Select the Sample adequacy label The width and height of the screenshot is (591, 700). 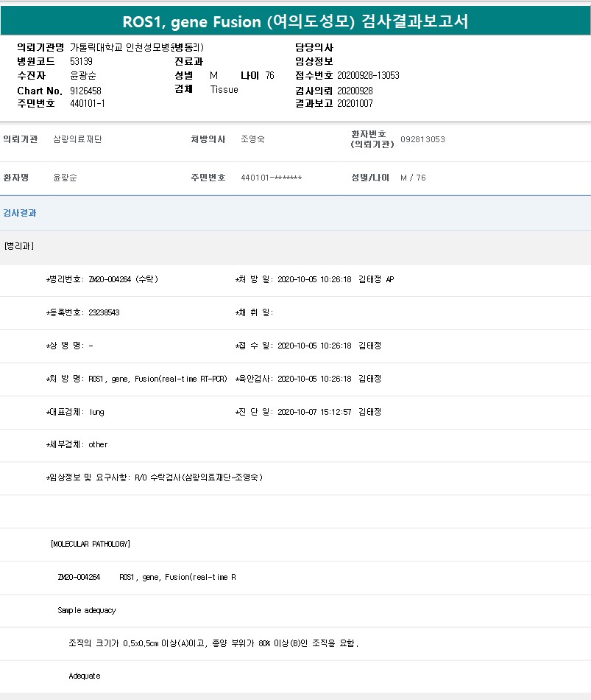(86, 610)
